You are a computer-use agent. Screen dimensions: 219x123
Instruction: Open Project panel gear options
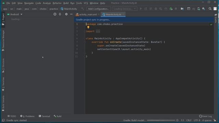click(x=66, y=14)
